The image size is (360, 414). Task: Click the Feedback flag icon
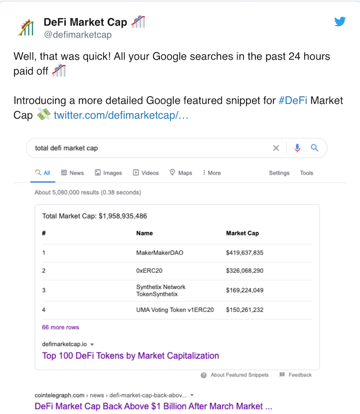click(x=282, y=375)
